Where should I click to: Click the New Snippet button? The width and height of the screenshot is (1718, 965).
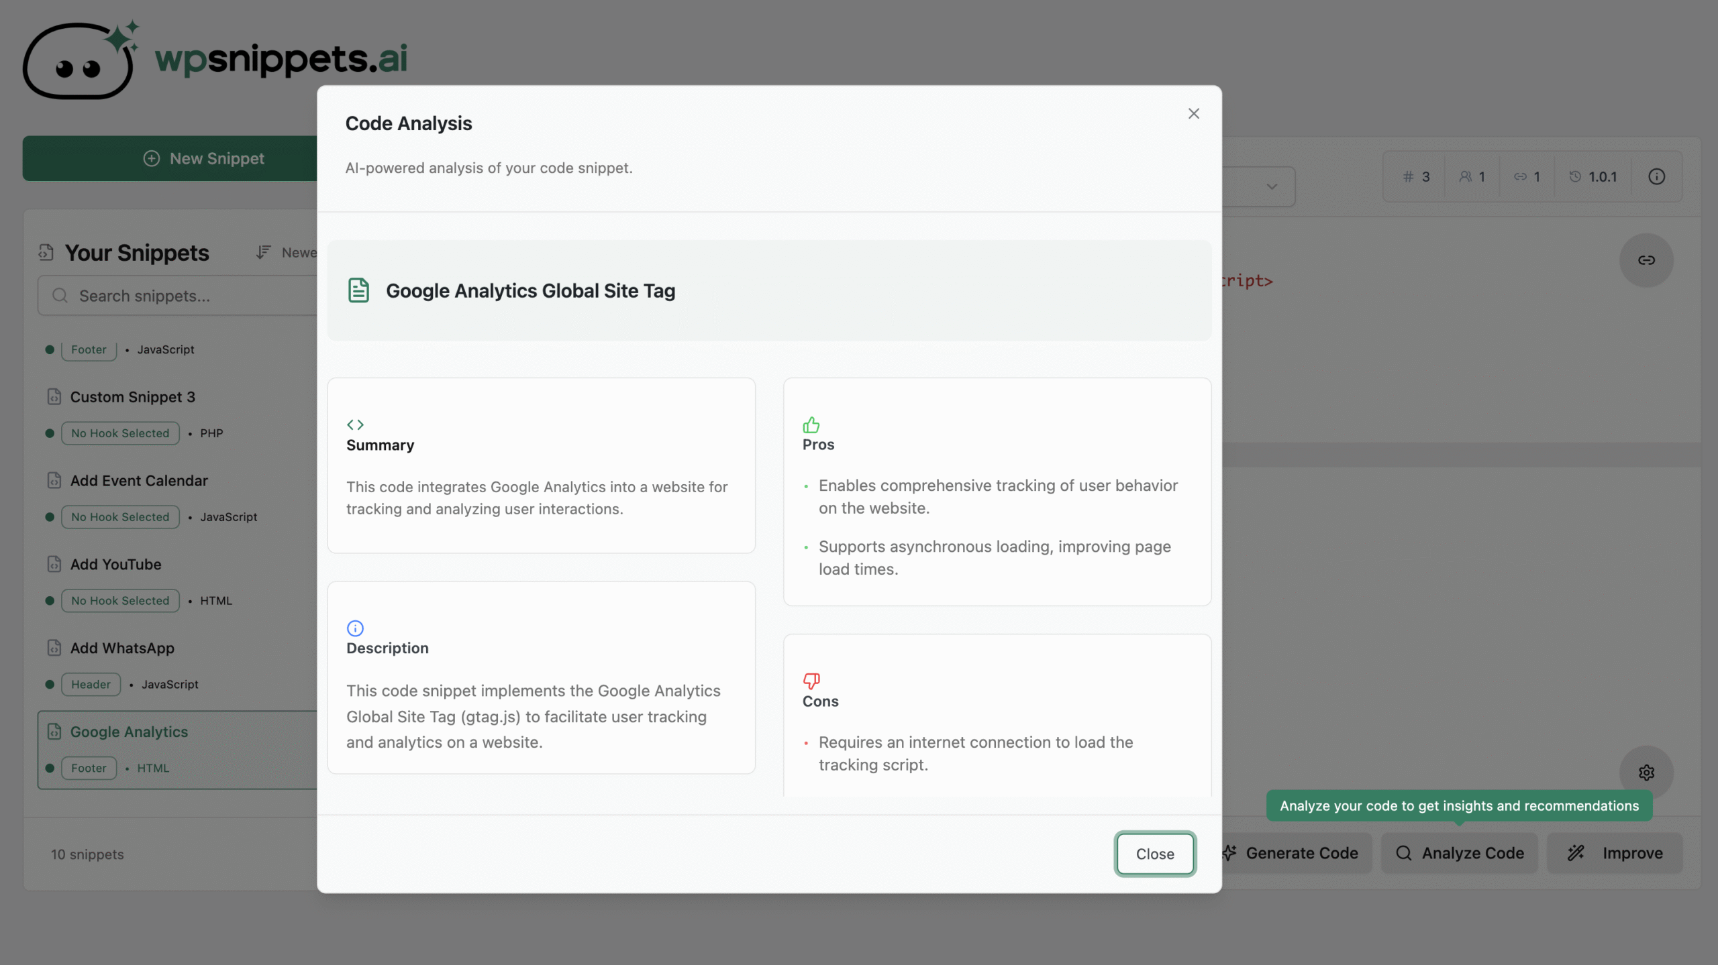pyautogui.click(x=170, y=158)
